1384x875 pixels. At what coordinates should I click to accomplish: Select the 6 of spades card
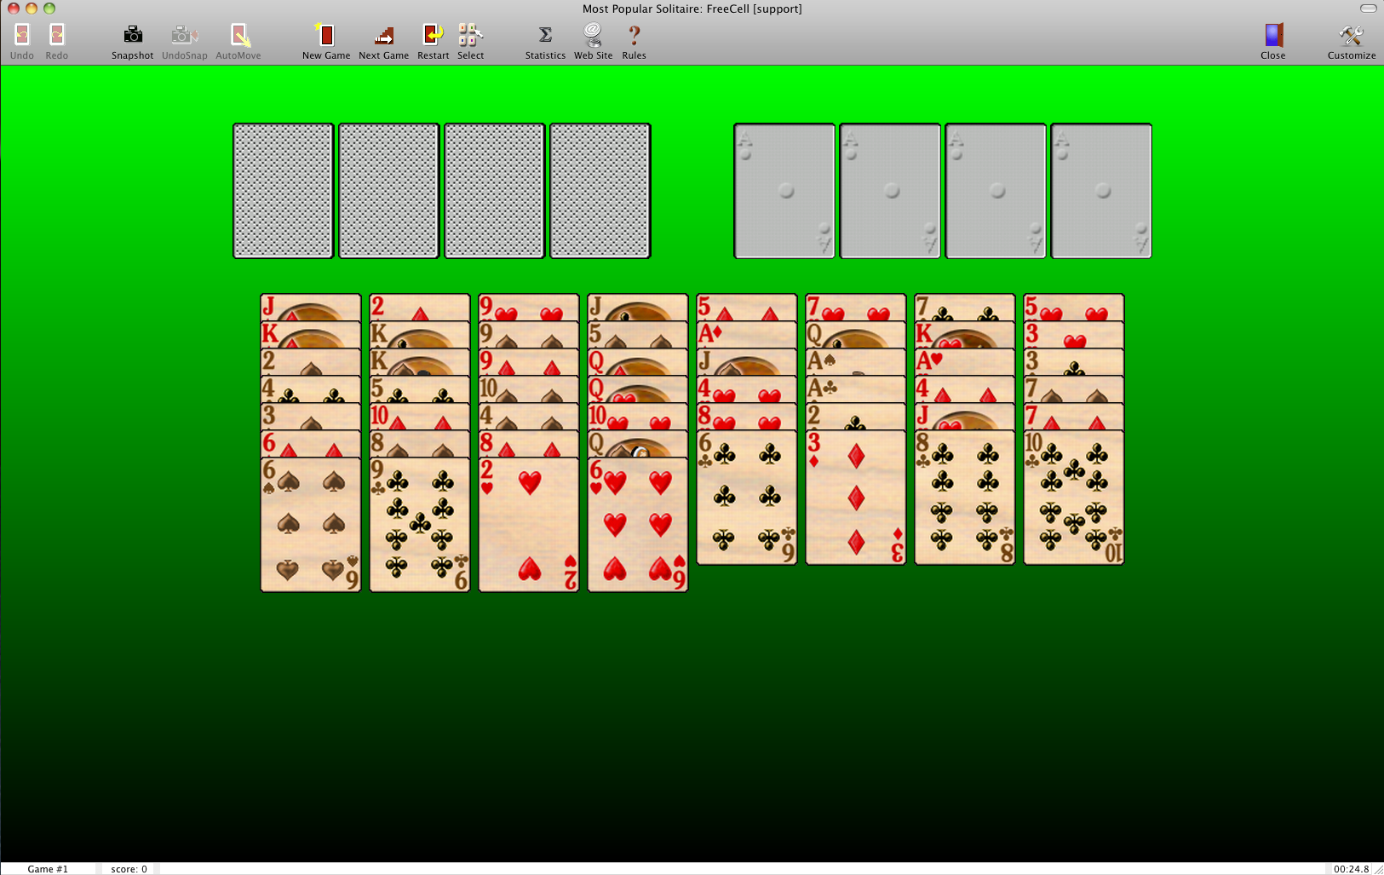pos(311,524)
